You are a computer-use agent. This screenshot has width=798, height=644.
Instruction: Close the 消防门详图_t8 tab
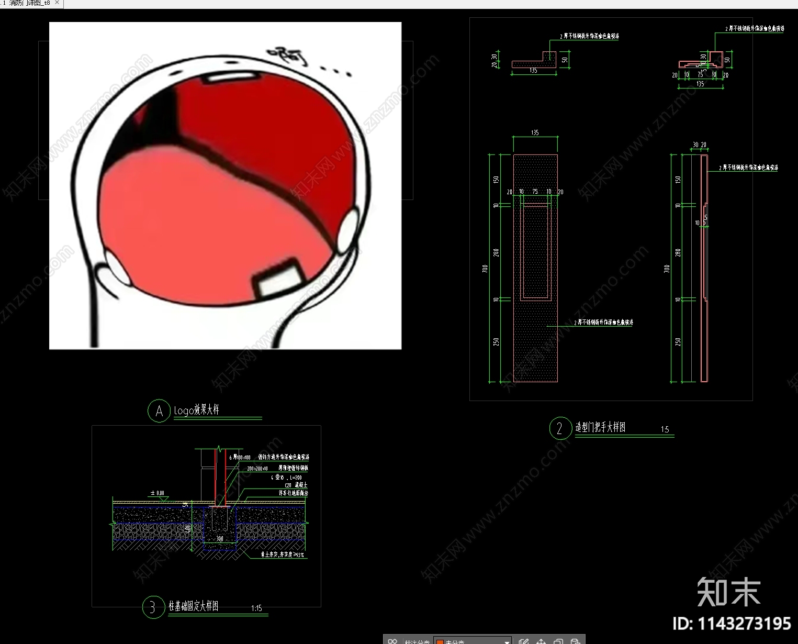click(x=57, y=3)
